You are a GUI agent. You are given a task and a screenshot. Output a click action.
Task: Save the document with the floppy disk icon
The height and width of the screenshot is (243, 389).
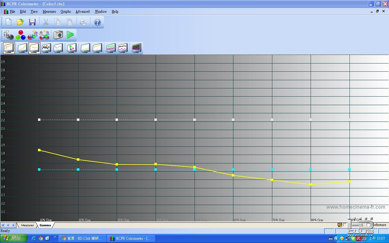coord(32,22)
